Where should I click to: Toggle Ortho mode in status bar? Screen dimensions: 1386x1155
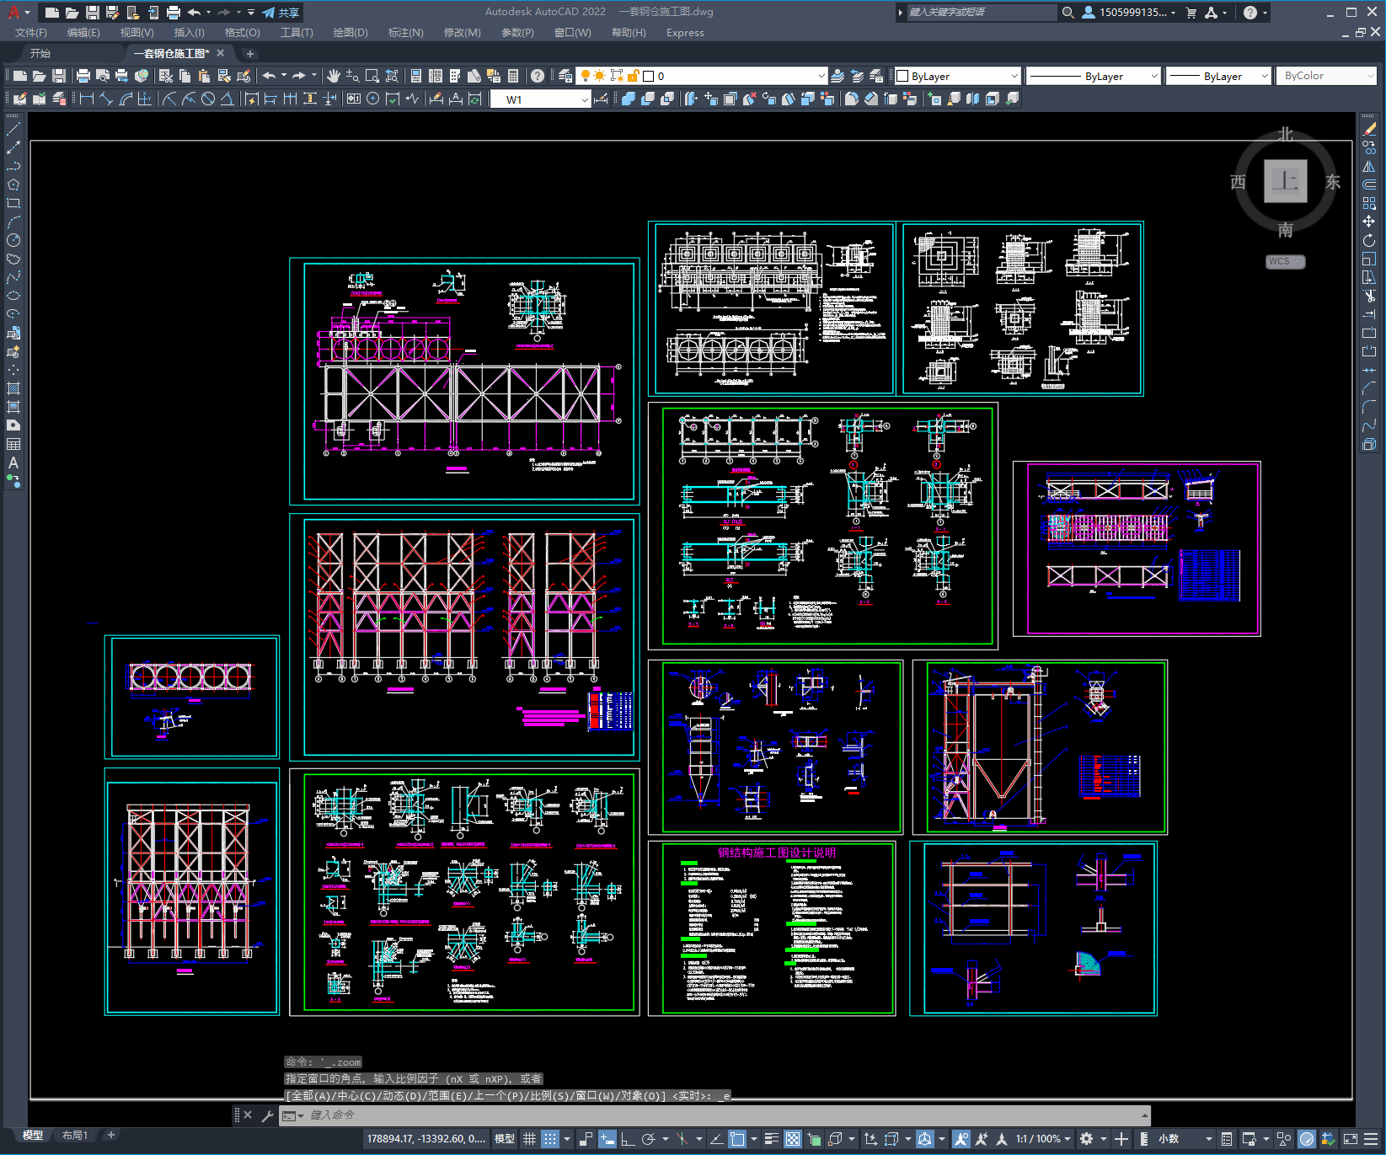(628, 1139)
